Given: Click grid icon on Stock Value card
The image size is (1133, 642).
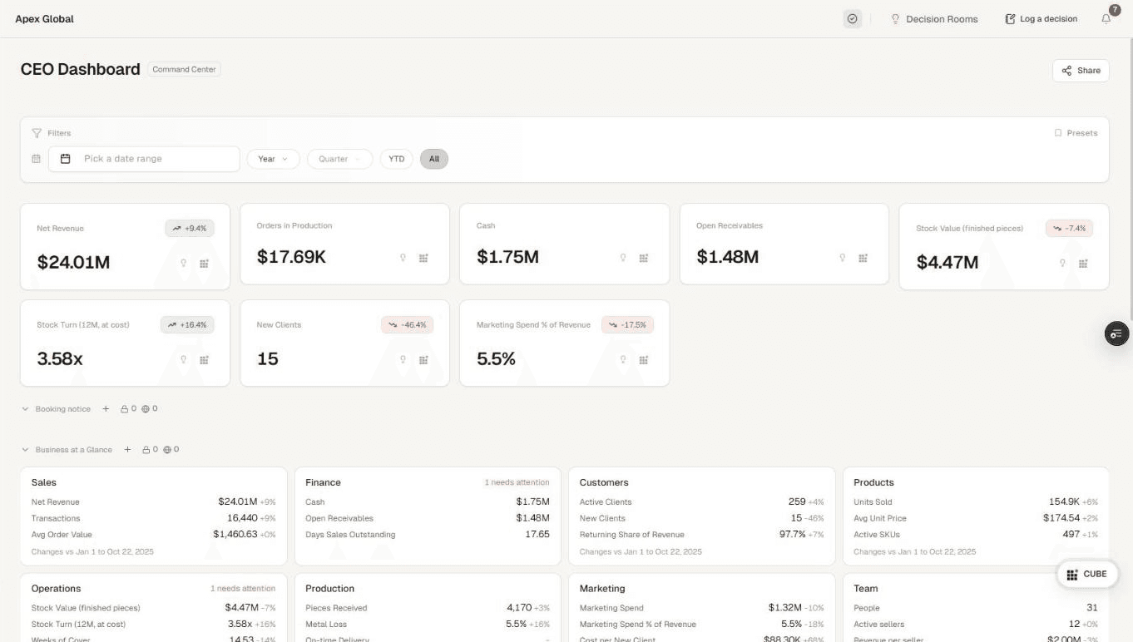Looking at the screenshot, I should (1083, 263).
